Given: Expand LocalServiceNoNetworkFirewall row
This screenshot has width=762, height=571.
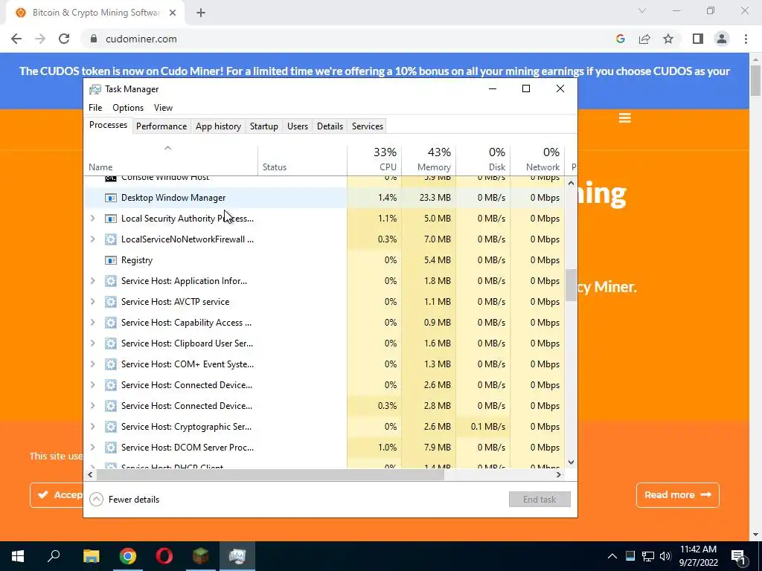Looking at the screenshot, I should point(93,239).
